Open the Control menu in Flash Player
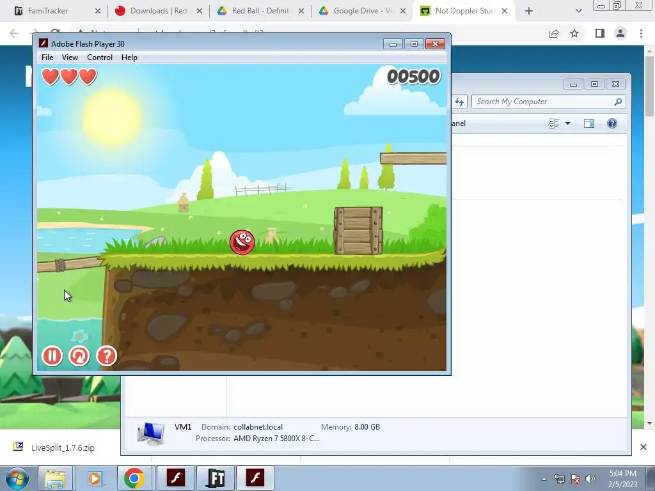The image size is (655, 491). [100, 58]
